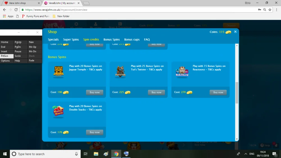Viewport: 281px width, 158px height.
Task: Click the PgDn key on on-screen keyboard
Action: click(21, 47)
